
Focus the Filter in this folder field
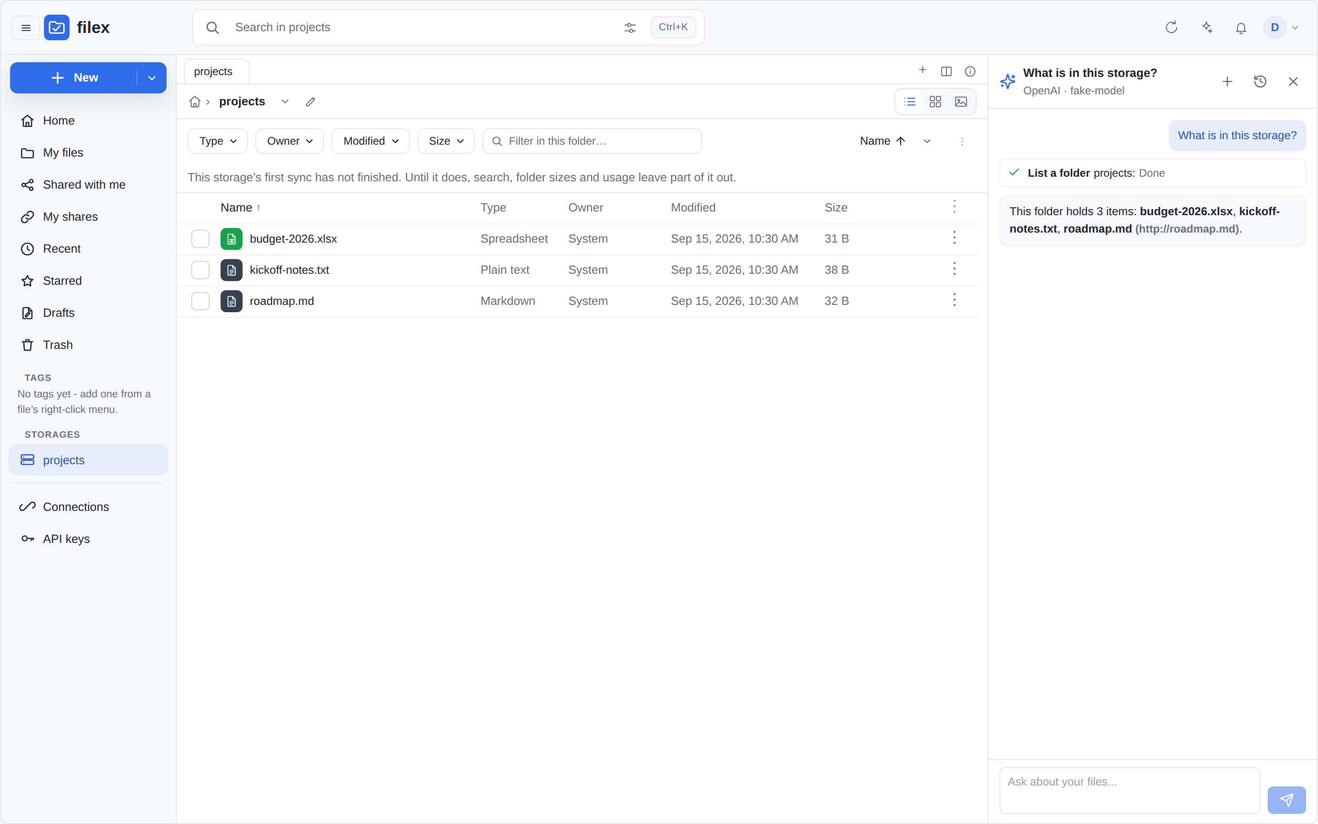[592, 141]
